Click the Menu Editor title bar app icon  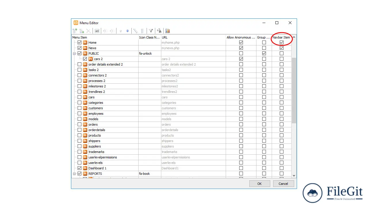76,23
